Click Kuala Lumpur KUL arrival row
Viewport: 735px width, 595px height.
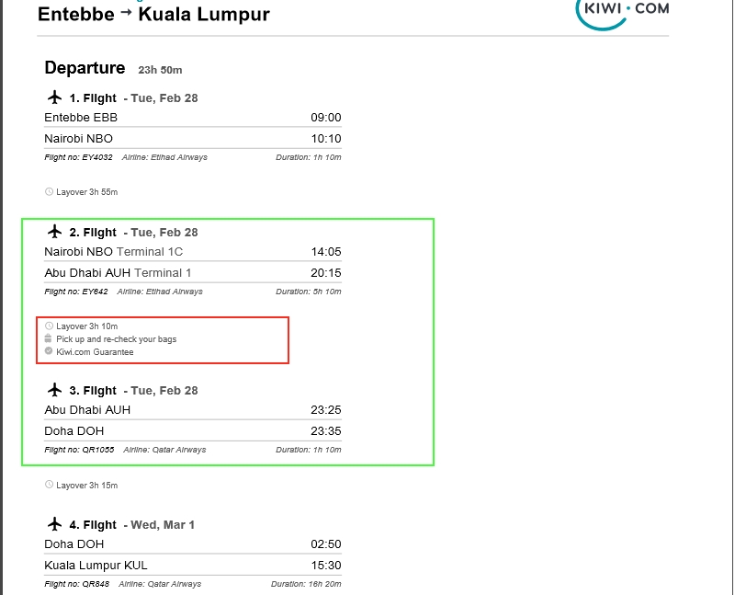point(193,565)
